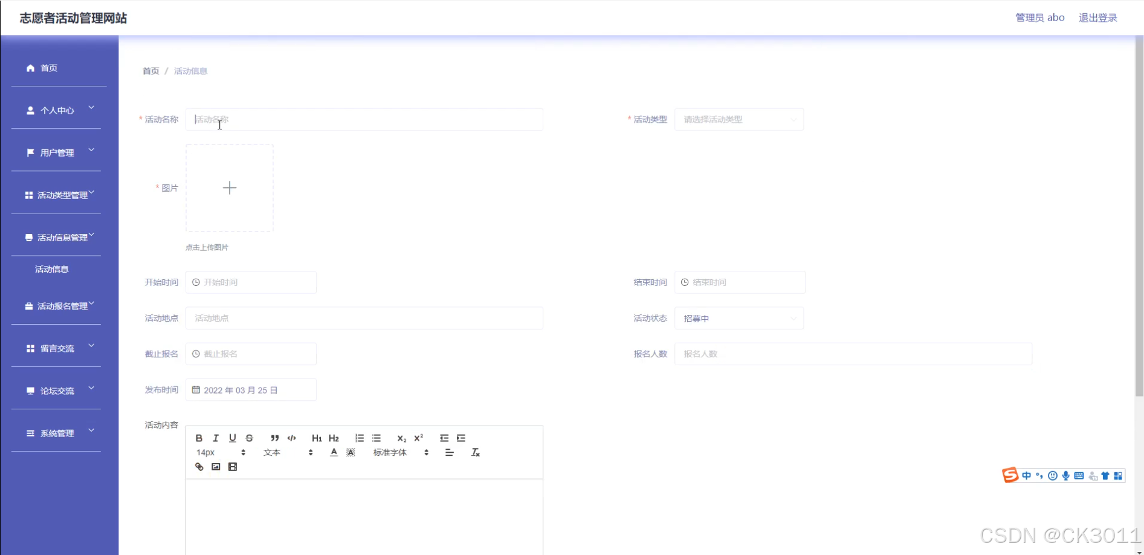Apply Heading 2 (H2) format
This screenshot has width=1144, height=555.
[334, 438]
